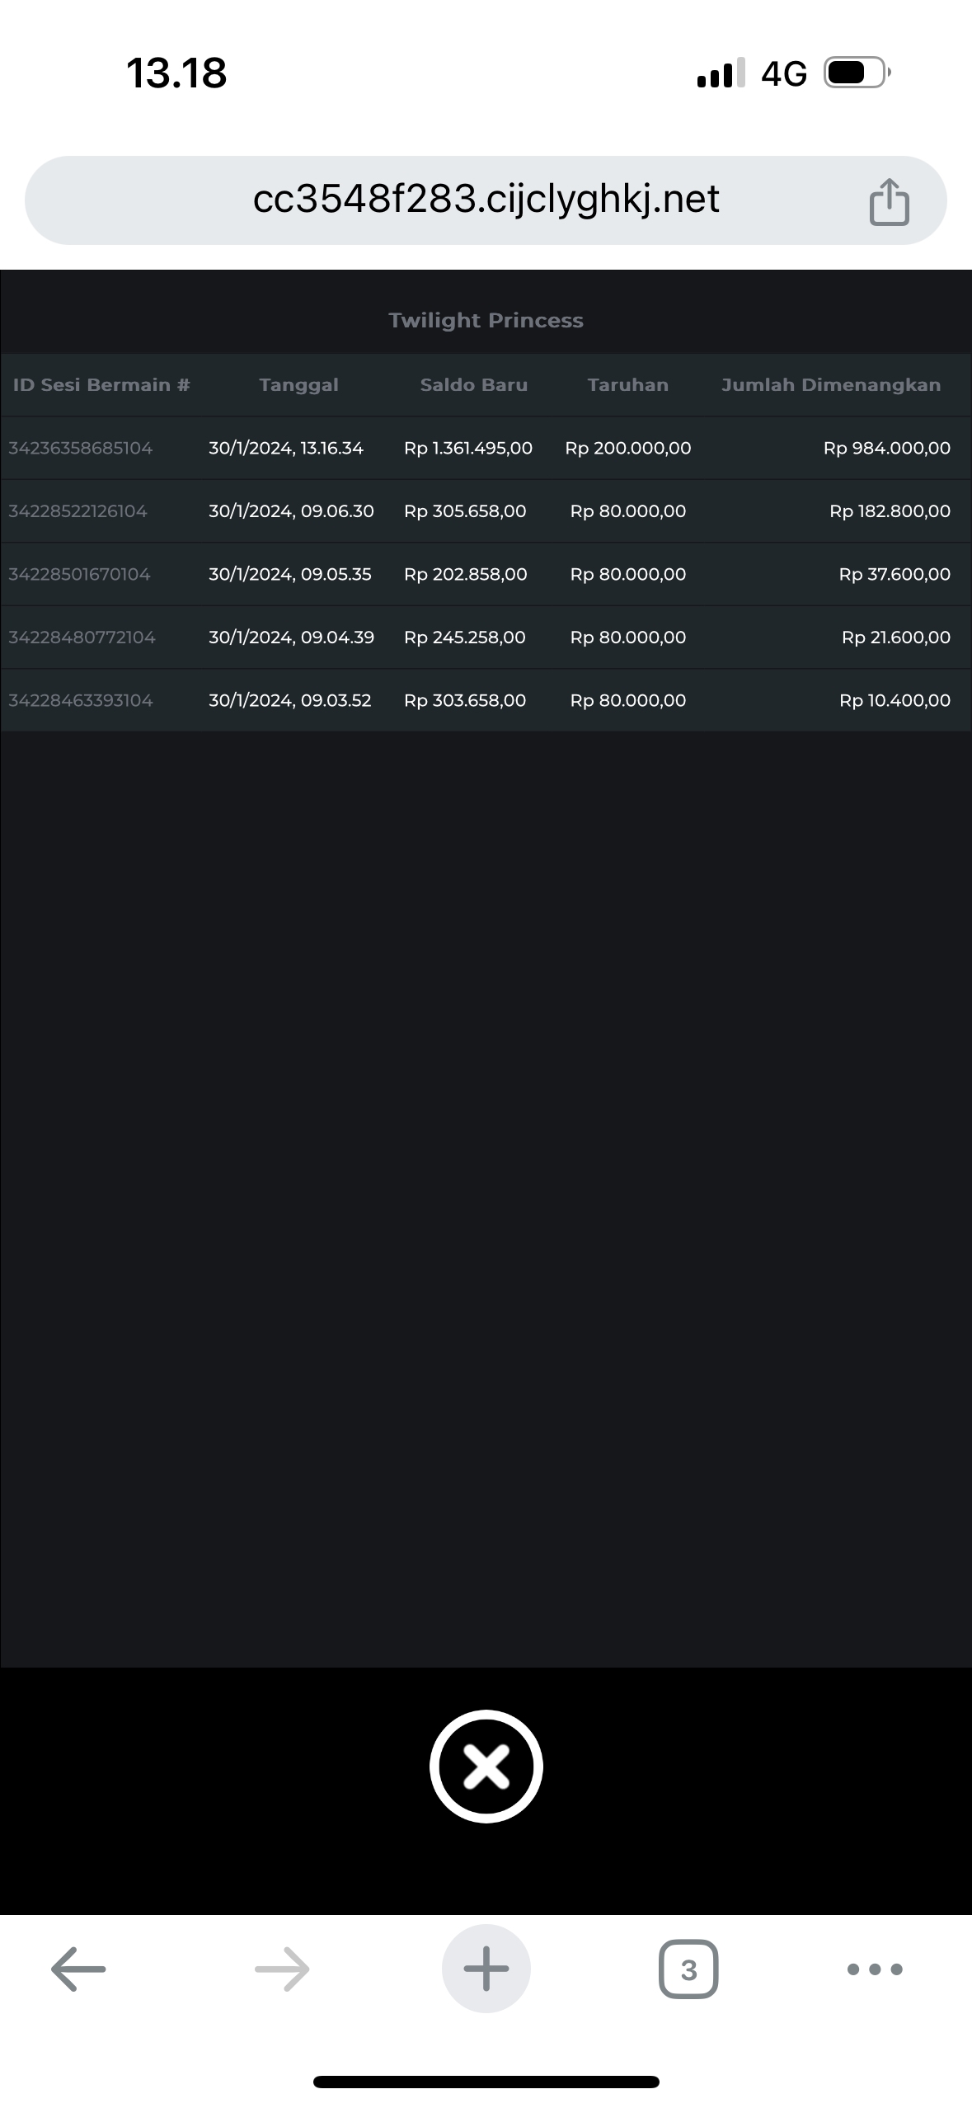Tap the share icon in address bar
972x2108 pixels.
tap(889, 201)
